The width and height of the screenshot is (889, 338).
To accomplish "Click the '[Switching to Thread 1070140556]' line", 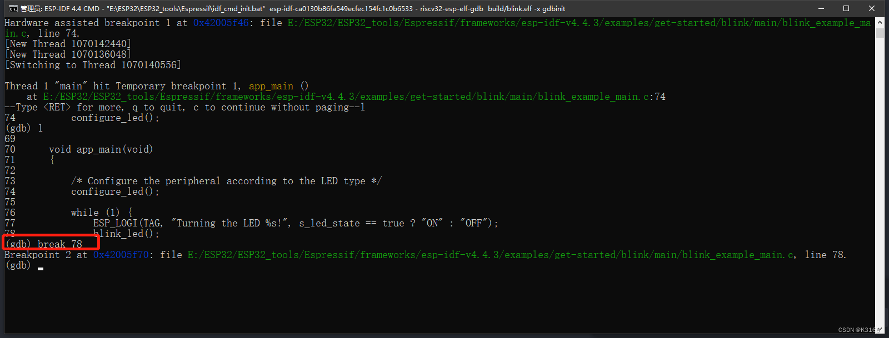I will click(93, 65).
